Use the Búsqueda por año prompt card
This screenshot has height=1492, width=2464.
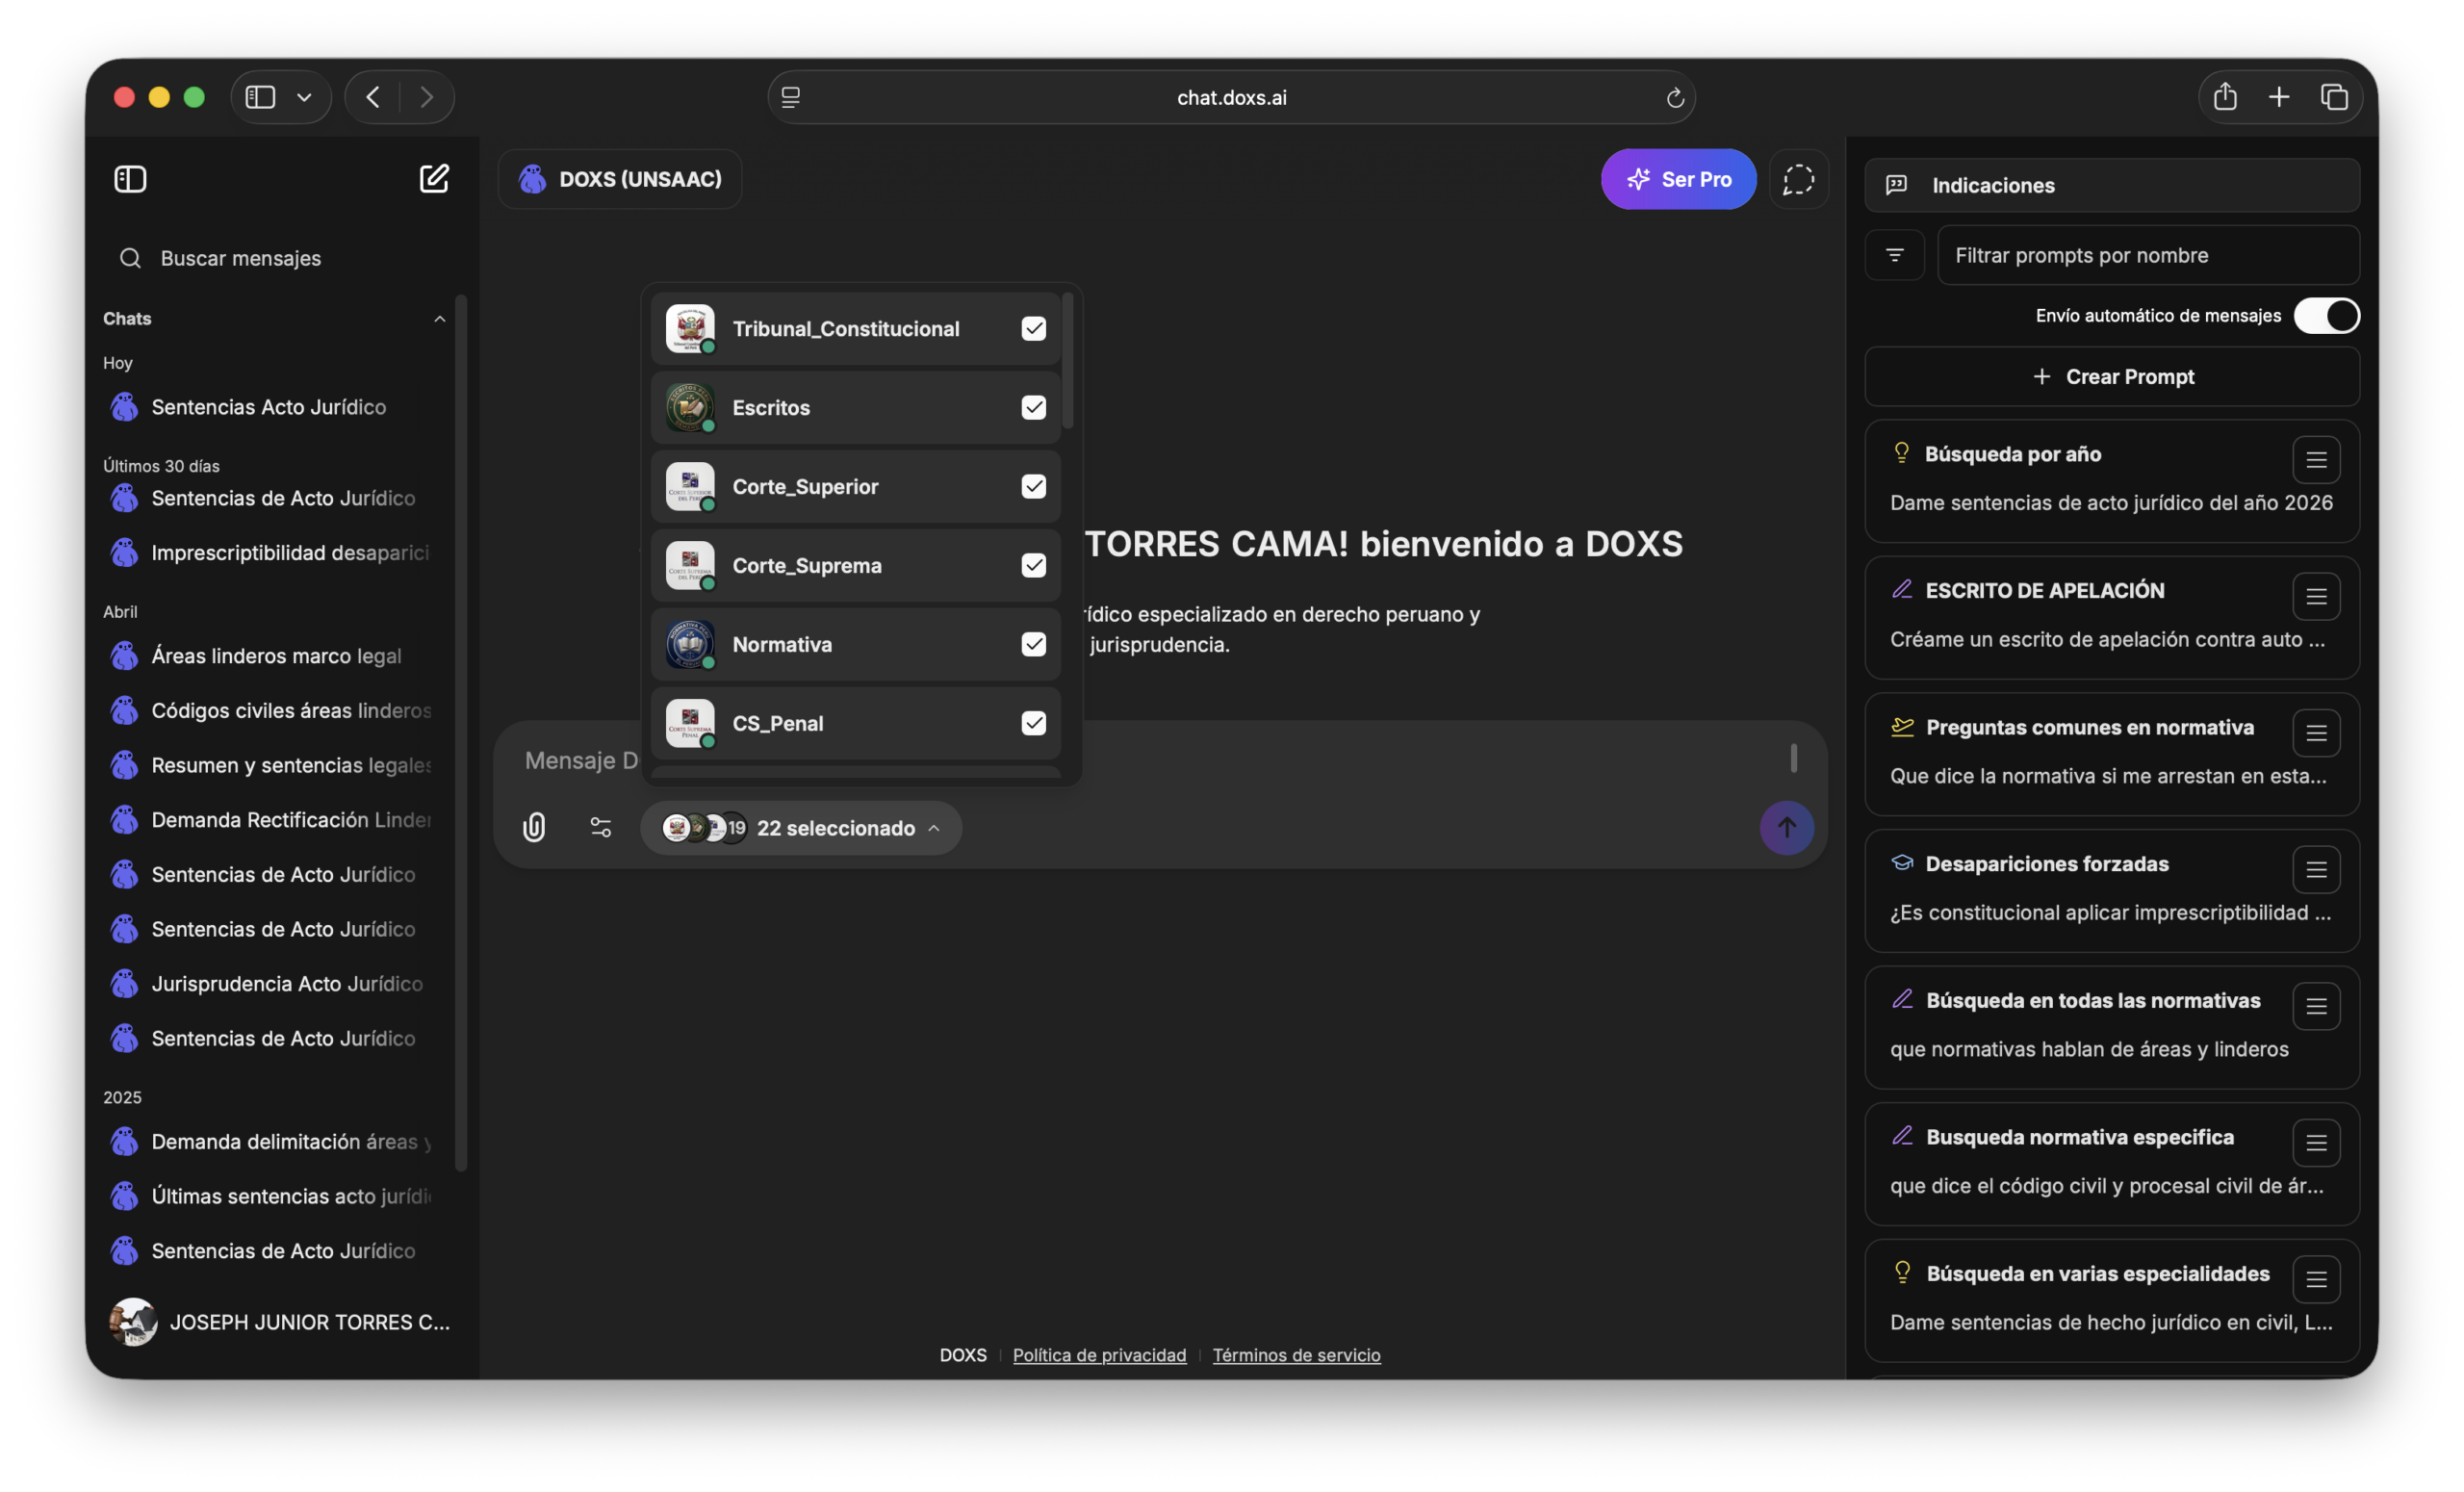click(2112, 481)
